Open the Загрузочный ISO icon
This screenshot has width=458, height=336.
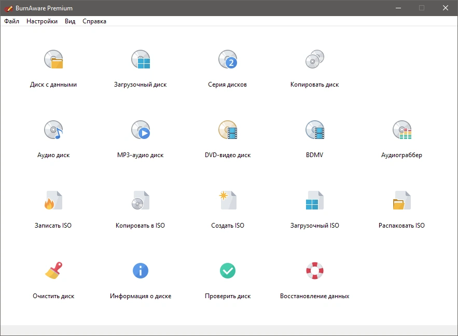click(314, 200)
